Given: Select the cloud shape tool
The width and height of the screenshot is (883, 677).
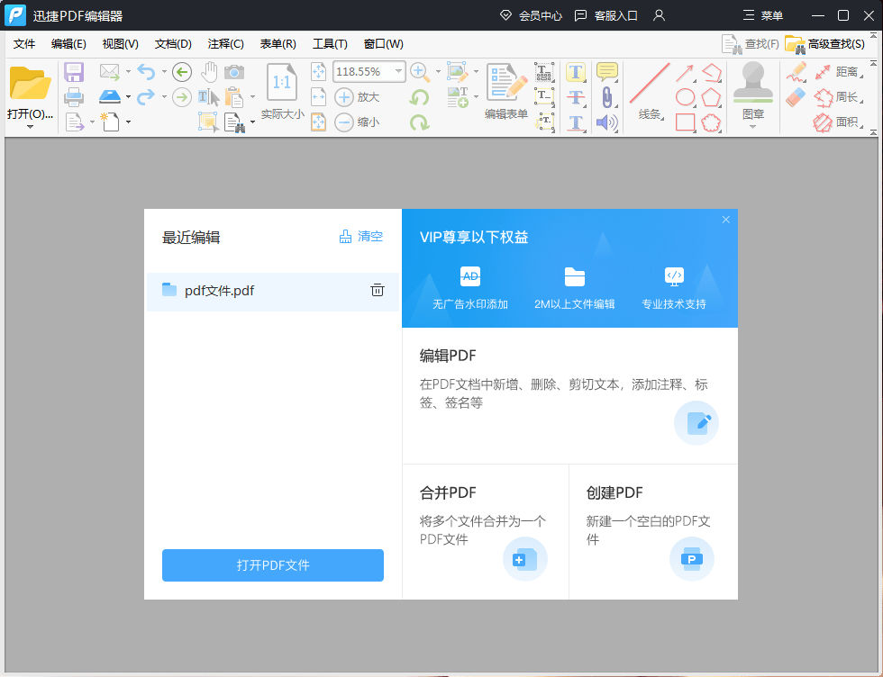Looking at the screenshot, I should (x=711, y=122).
